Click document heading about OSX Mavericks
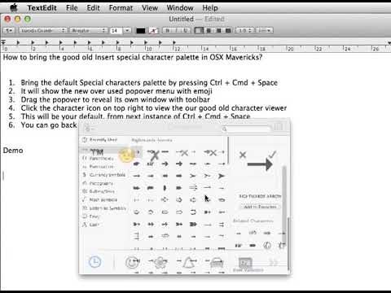This screenshot has height=293, width=391. (x=133, y=58)
